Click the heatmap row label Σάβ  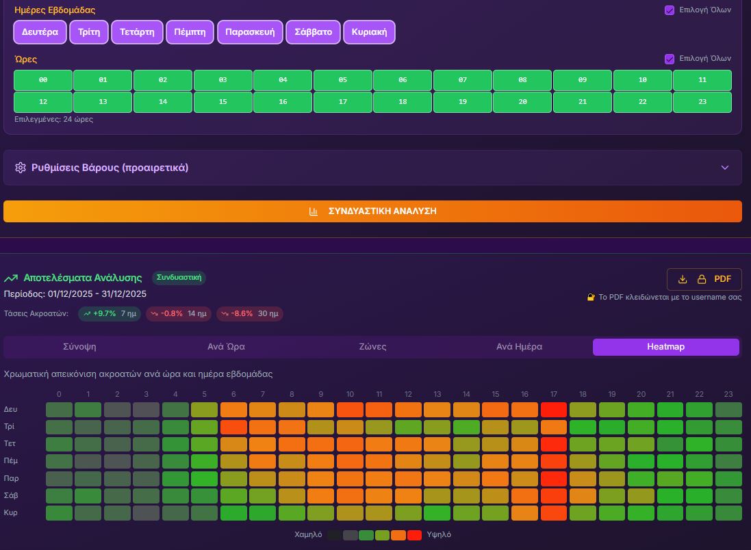pos(10,495)
